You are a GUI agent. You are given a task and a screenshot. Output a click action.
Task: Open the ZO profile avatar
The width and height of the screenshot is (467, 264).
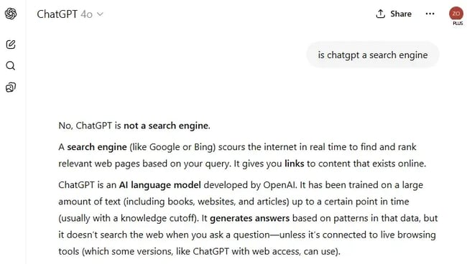(x=456, y=14)
